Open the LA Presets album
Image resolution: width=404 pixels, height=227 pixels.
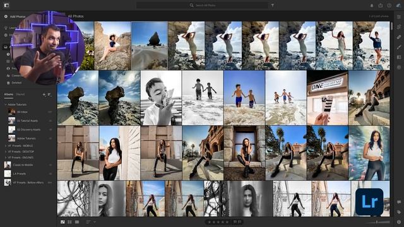[x=28, y=174]
